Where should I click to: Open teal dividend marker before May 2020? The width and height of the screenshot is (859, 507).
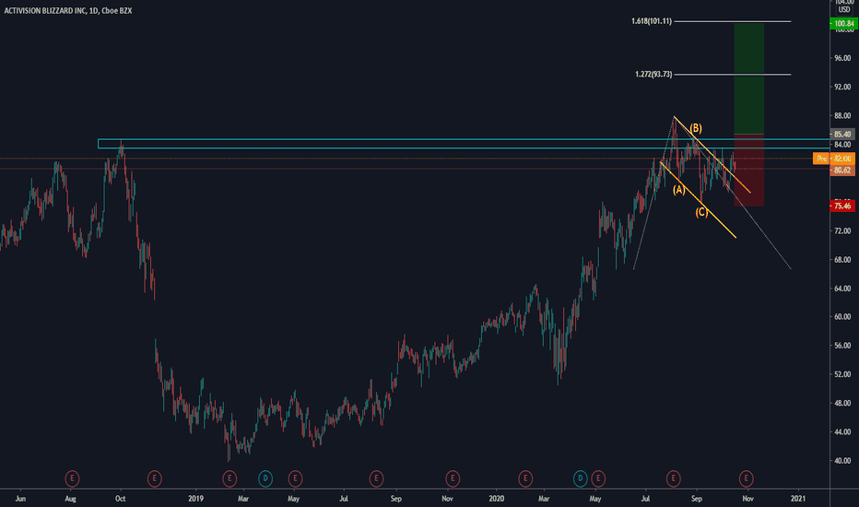tap(580, 478)
